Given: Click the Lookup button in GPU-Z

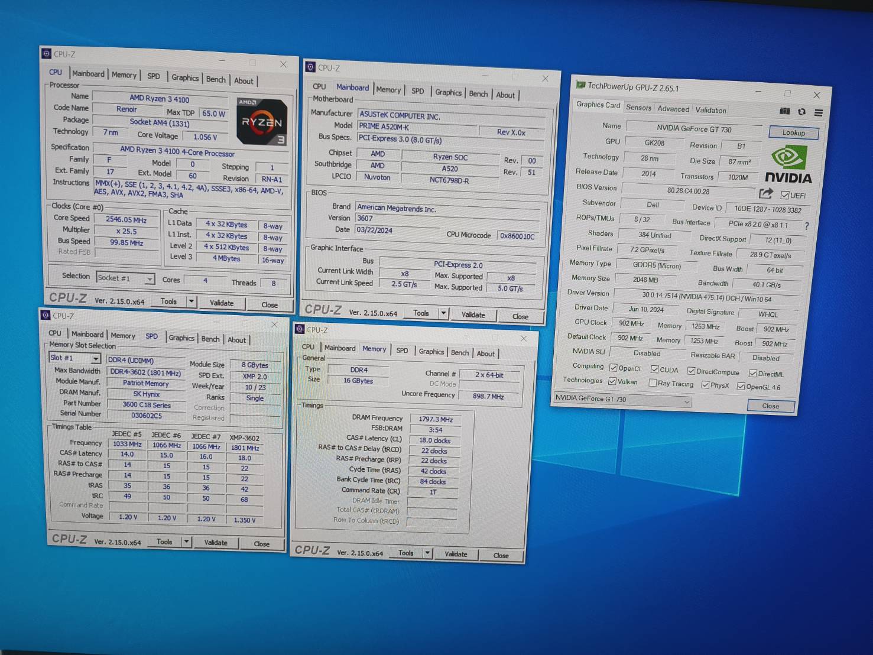Looking at the screenshot, I should 793,132.
